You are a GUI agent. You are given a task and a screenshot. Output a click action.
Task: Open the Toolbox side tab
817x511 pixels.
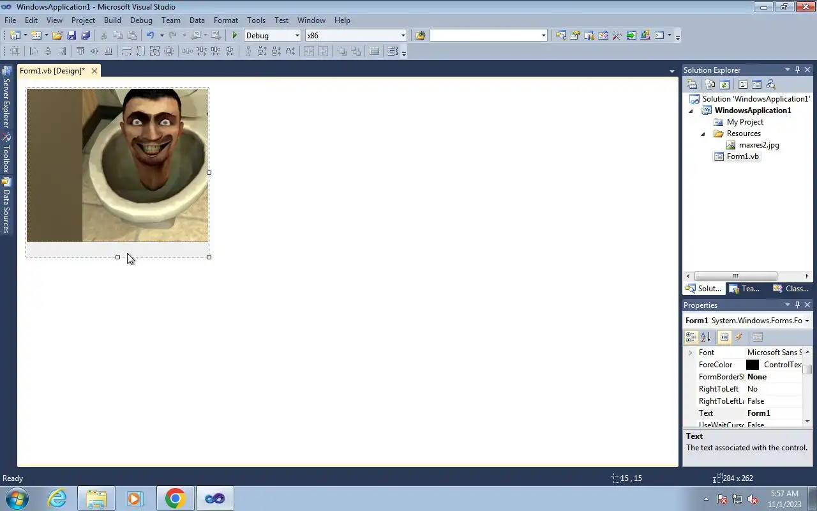(x=6, y=153)
